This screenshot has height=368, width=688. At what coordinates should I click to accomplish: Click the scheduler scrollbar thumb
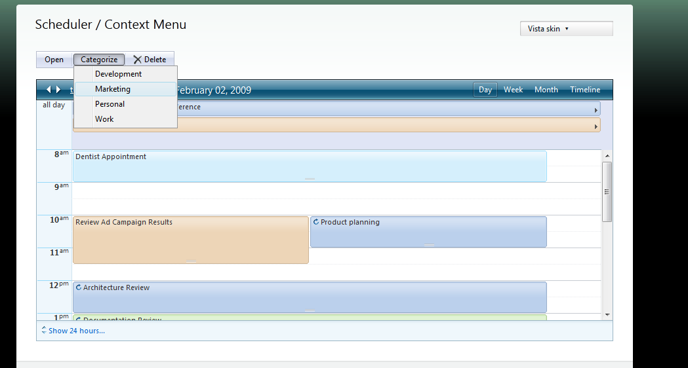pyautogui.click(x=607, y=192)
